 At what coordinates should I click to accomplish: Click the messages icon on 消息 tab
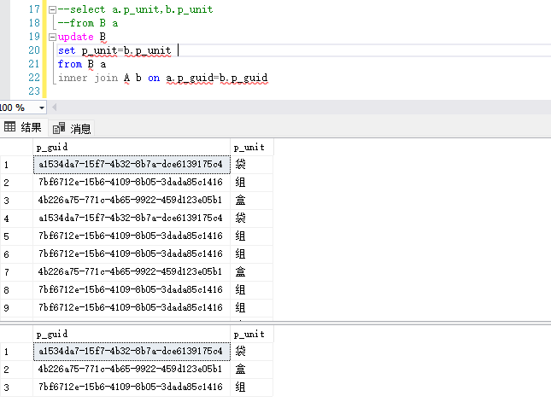pos(59,128)
